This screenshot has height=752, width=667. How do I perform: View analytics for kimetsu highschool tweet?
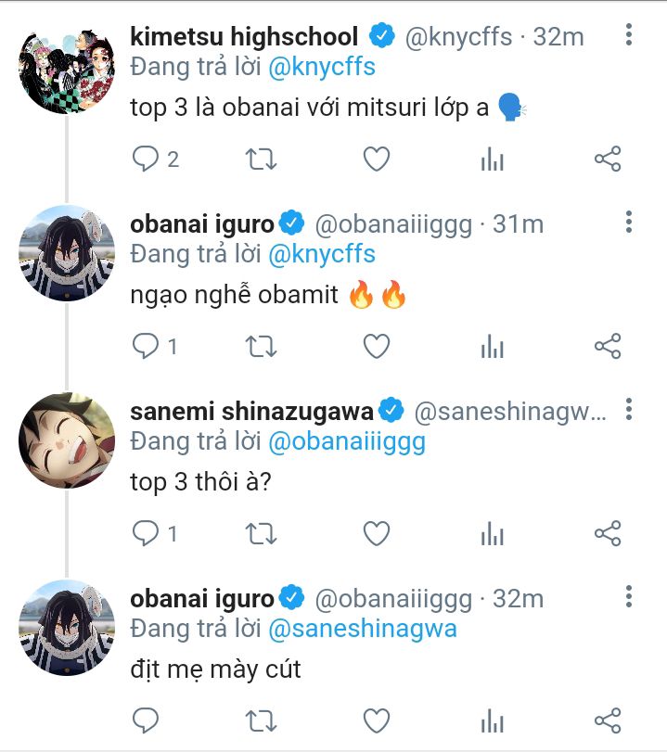pyautogui.click(x=492, y=159)
